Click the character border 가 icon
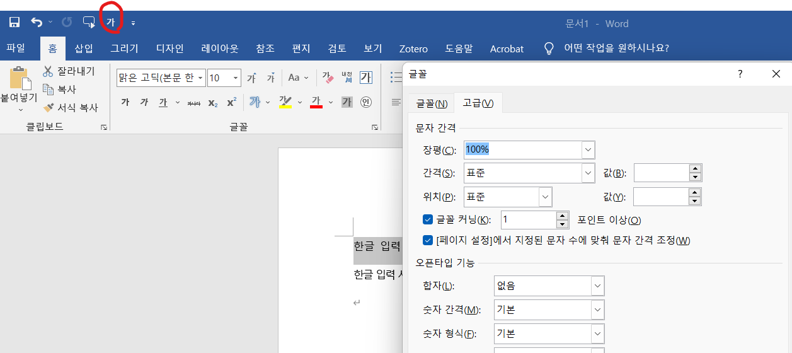The height and width of the screenshot is (353, 792). click(366, 78)
